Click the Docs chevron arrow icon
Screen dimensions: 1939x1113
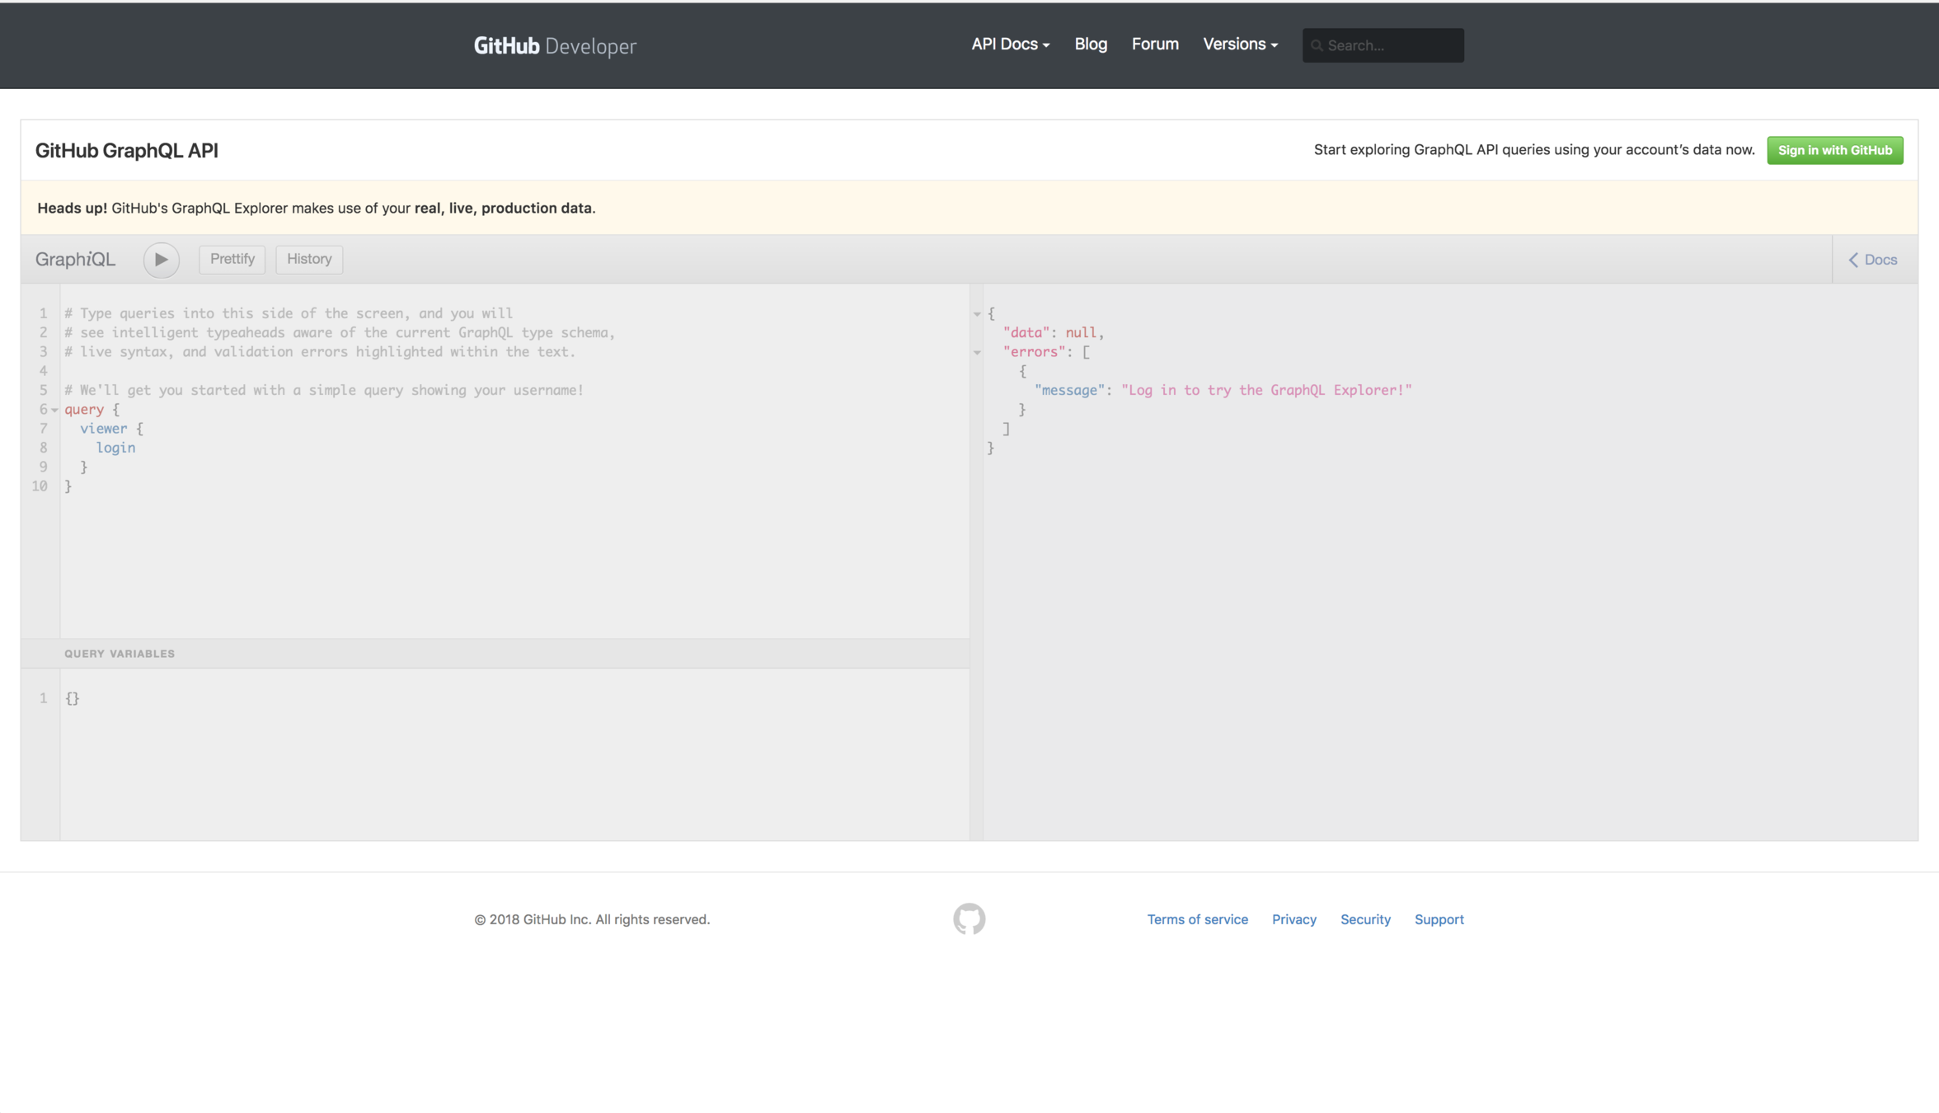click(1853, 260)
